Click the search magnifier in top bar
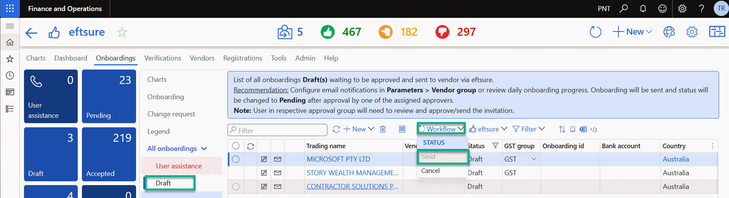 tap(623, 8)
